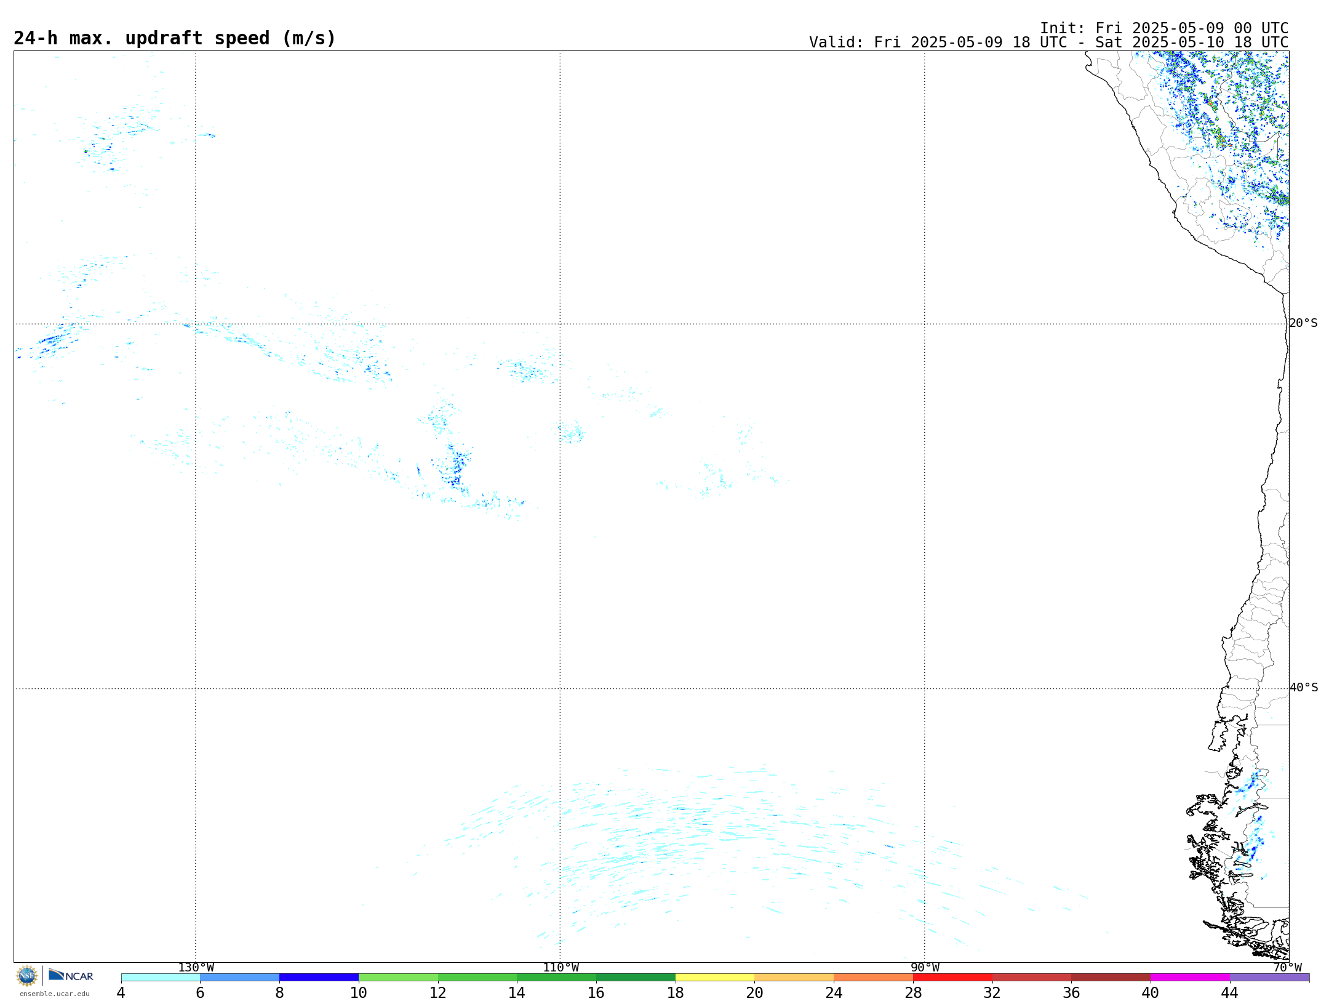Click the orange 24–28 colorbar segment

coord(874,978)
